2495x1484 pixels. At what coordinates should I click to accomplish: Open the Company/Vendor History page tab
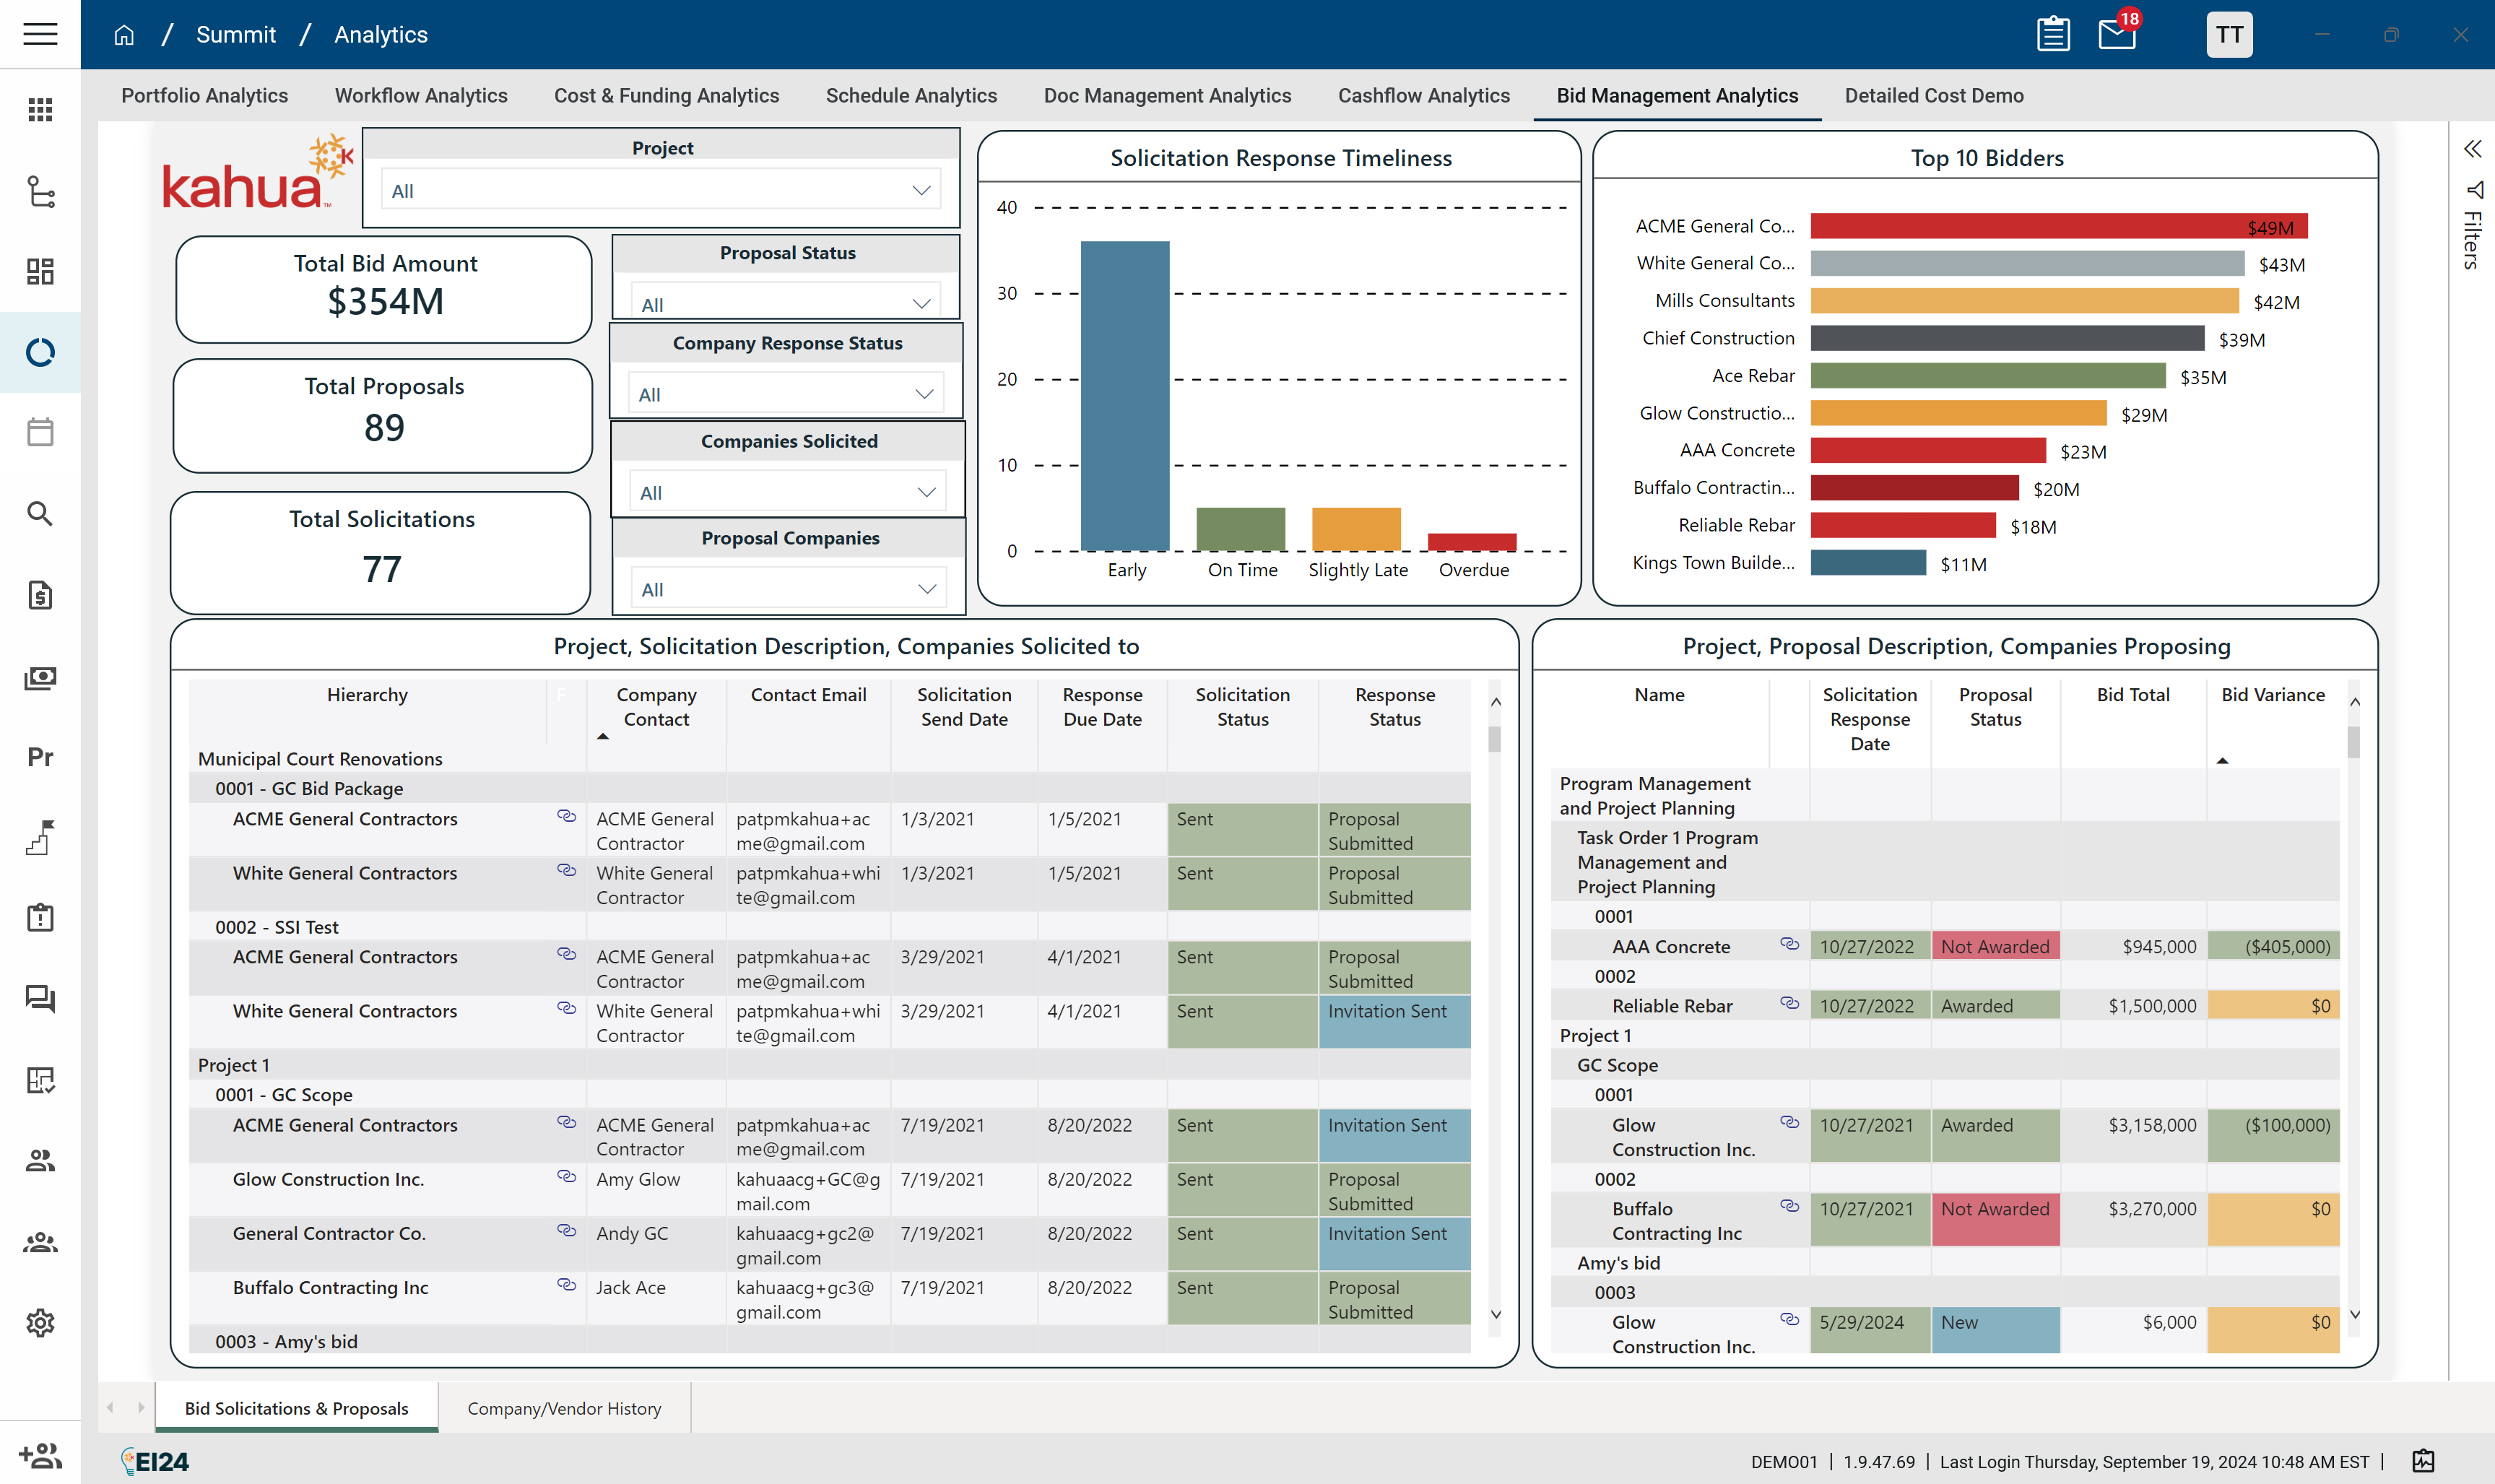(564, 1408)
